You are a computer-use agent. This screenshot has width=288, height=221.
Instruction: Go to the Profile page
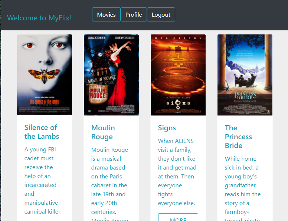click(x=134, y=14)
